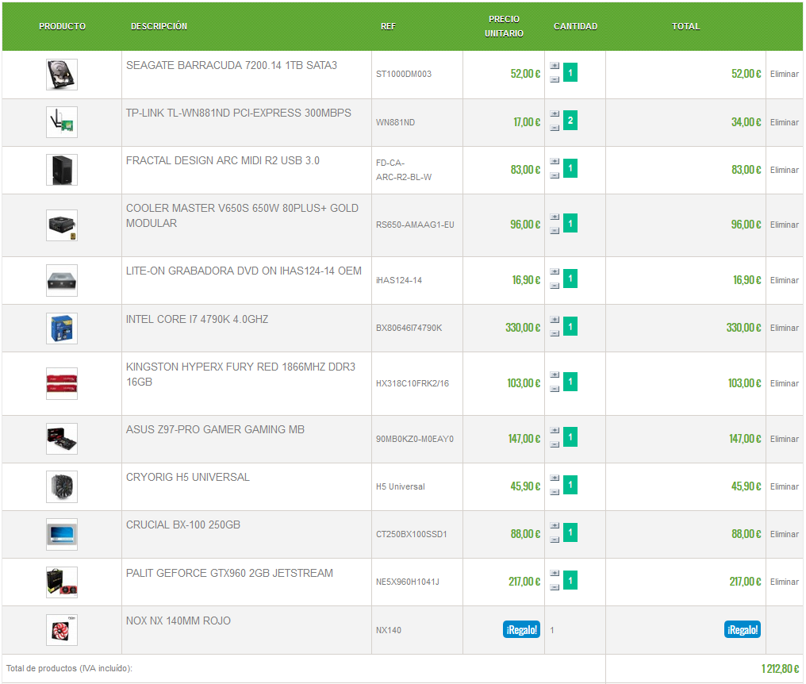806x684 pixels.
Task: Select 'Total de productos (IVA incluido)' label
Action: (69, 669)
